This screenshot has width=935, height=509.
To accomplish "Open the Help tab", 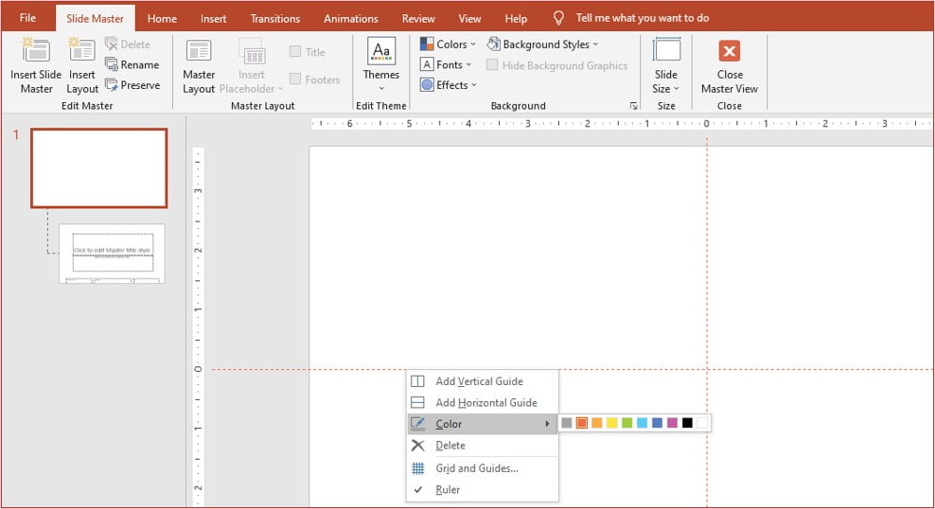I will [x=516, y=19].
